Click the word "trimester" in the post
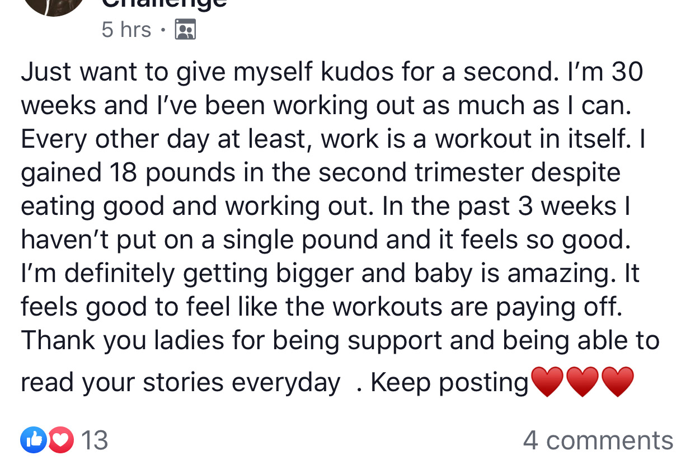 [x=469, y=173]
